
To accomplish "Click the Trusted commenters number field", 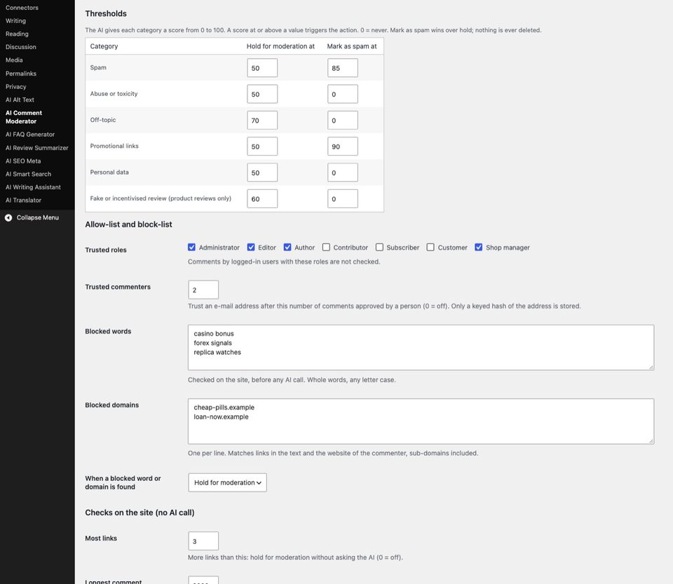I will 203,290.
